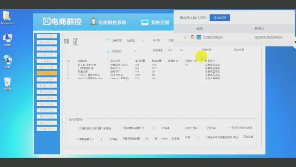Open the 网络 desktop icon
Image resolution: width=296 pixels, height=167 pixels.
7,62
